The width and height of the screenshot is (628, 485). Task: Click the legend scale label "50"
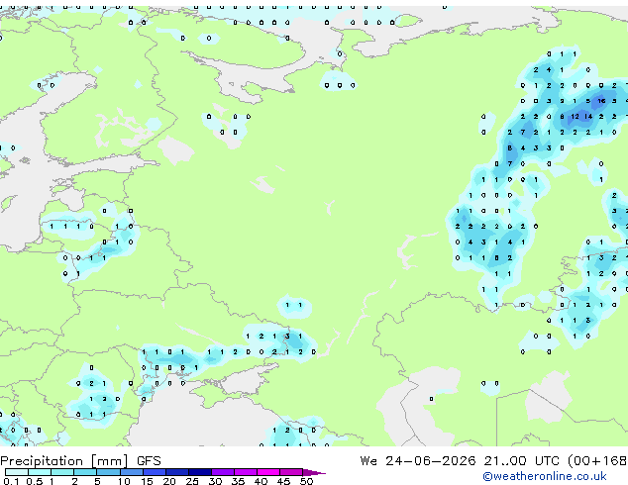coord(306,481)
